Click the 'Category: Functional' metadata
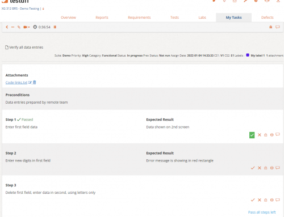The height and width of the screenshot is (217, 284). tap(103, 56)
